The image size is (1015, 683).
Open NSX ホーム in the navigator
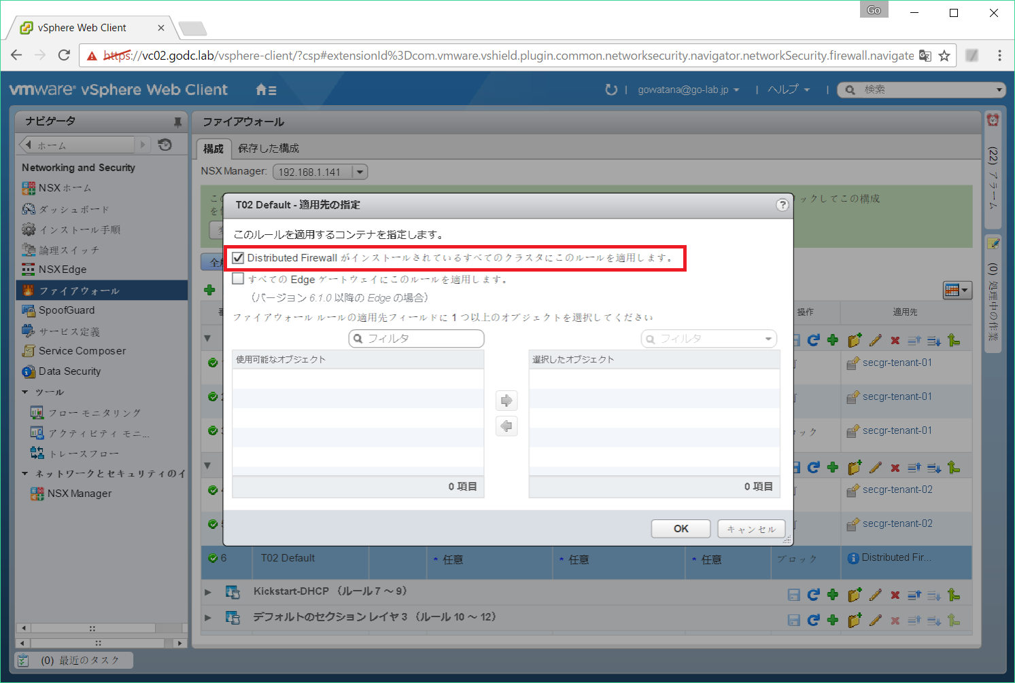pos(56,188)
